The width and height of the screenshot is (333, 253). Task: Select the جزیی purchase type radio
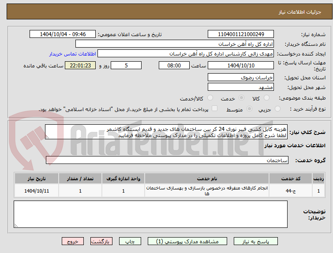[x=277, y=109]
